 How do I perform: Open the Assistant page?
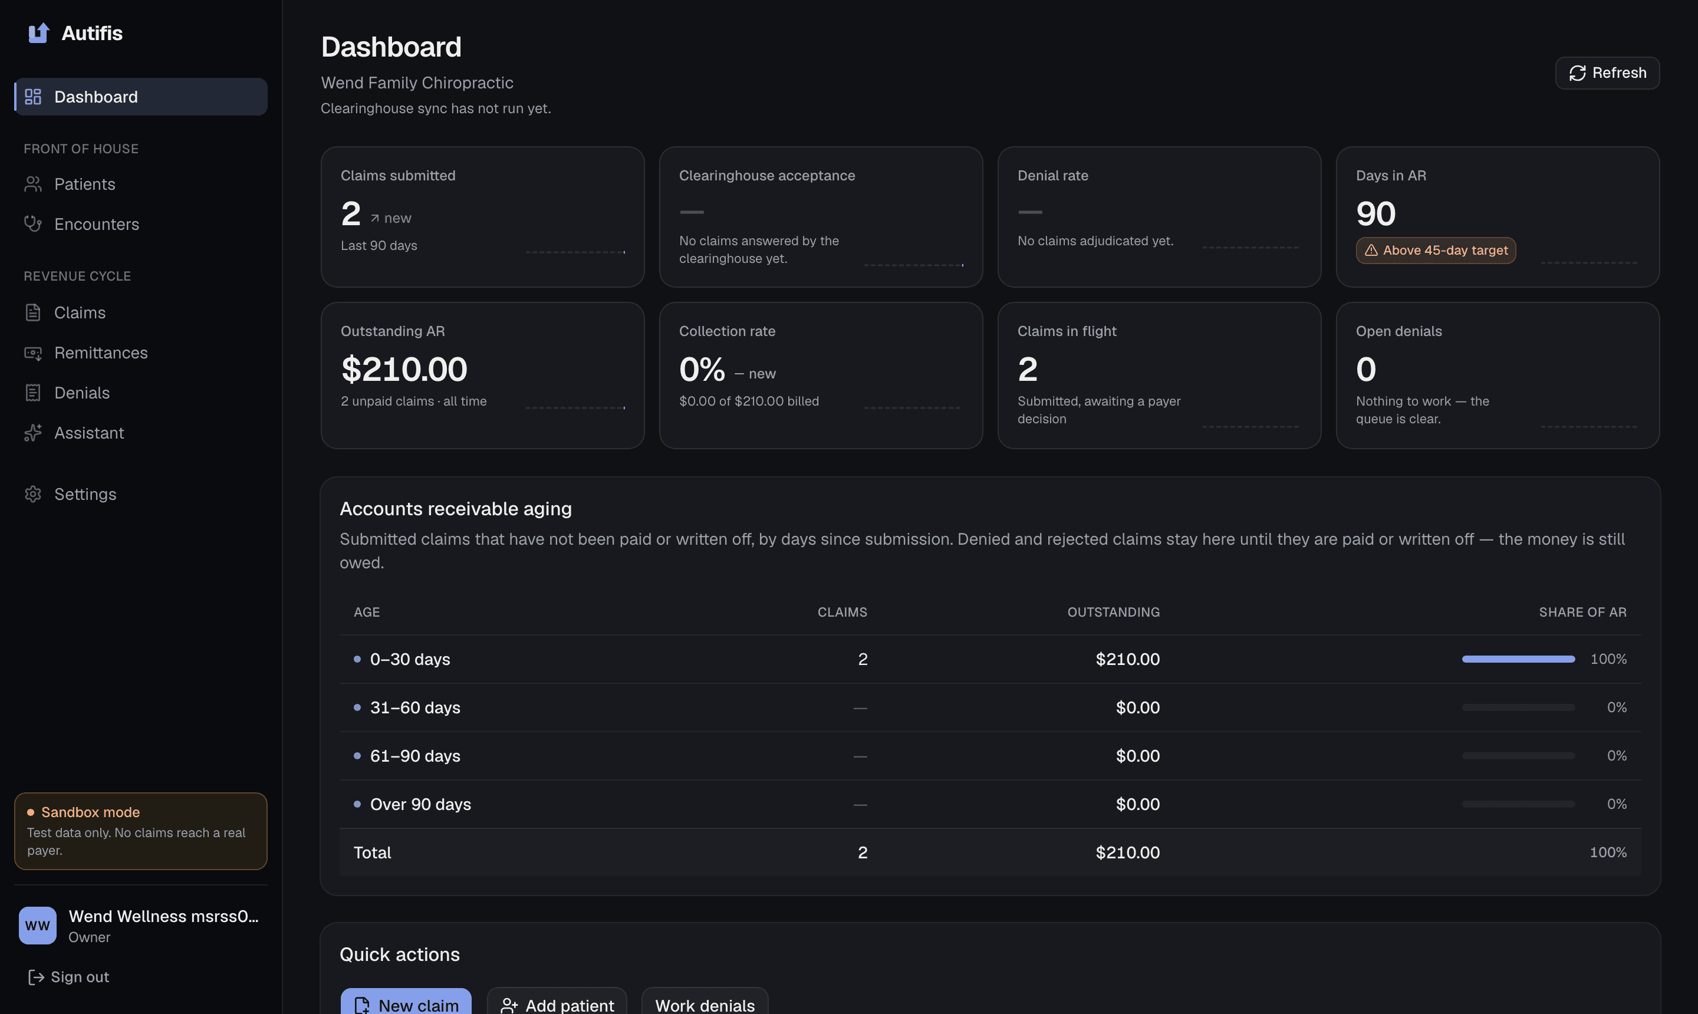tap(141, 433)
